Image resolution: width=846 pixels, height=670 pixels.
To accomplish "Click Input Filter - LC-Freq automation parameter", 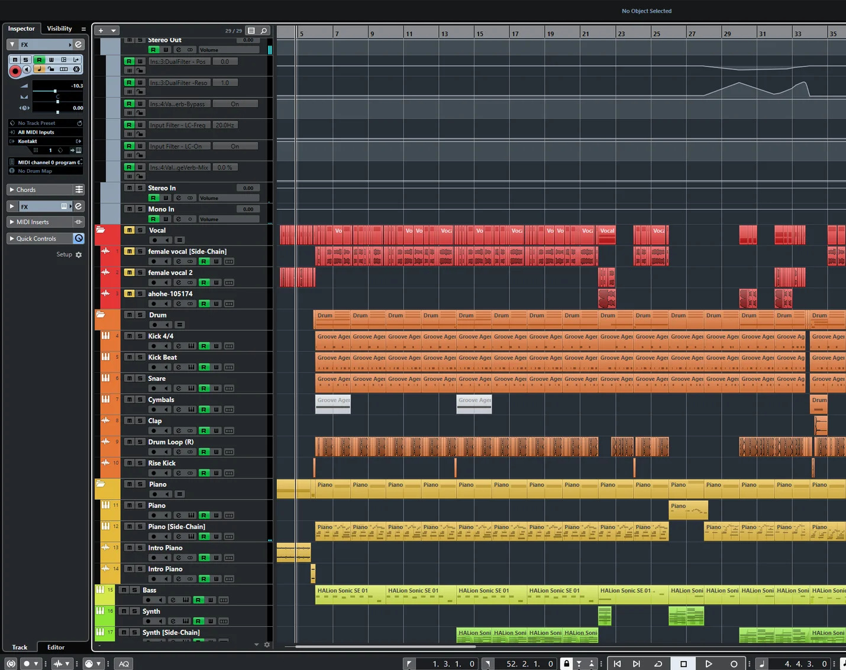I will coord(178,125).
